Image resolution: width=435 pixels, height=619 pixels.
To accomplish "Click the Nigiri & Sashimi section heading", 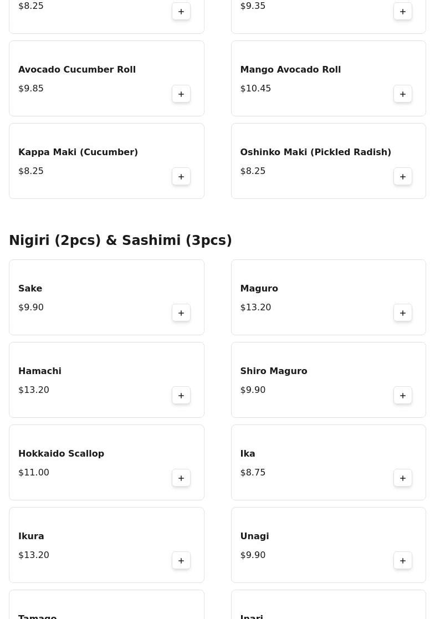I will point(120,241).
